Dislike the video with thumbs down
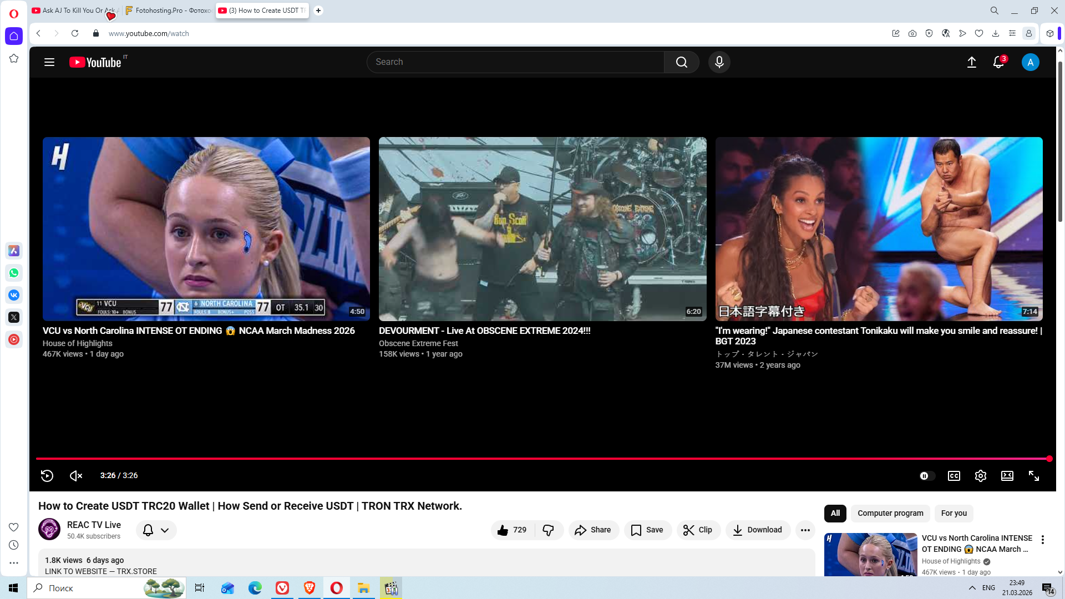The width and height of the screenshot is (1065, 599). click(548, 530)
